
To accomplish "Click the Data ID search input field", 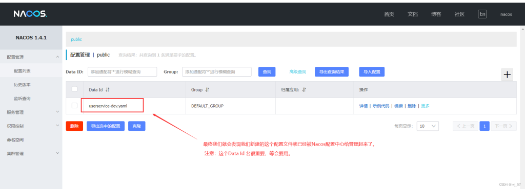I will [122, 72].
